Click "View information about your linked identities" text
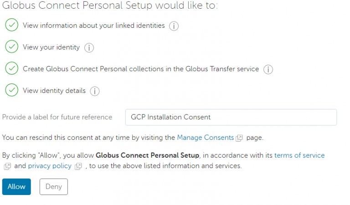350x205 pixels. pos(94,26)
